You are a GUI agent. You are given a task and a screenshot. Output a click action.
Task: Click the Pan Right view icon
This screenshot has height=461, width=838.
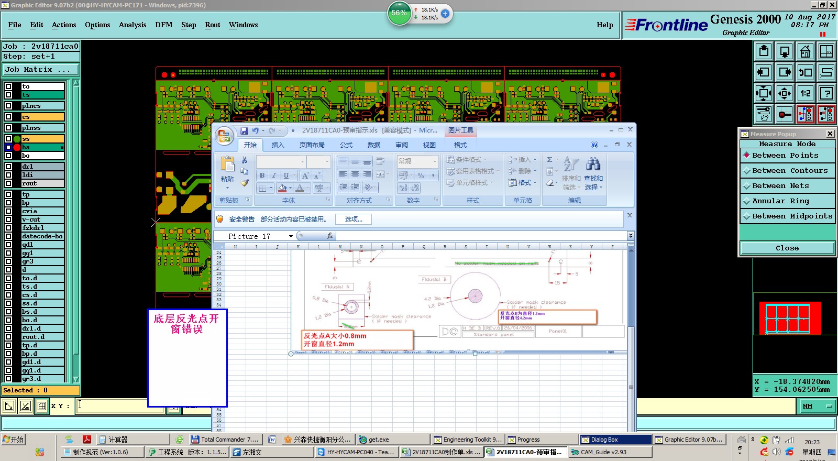[x=785, y=72]
